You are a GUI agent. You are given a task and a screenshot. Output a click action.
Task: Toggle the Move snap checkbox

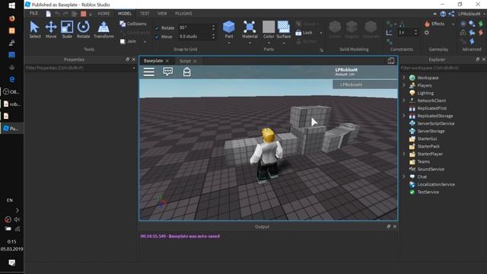tap(157, 37)
